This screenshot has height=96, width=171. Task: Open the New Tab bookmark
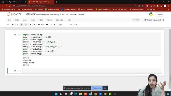pos(151,10)
